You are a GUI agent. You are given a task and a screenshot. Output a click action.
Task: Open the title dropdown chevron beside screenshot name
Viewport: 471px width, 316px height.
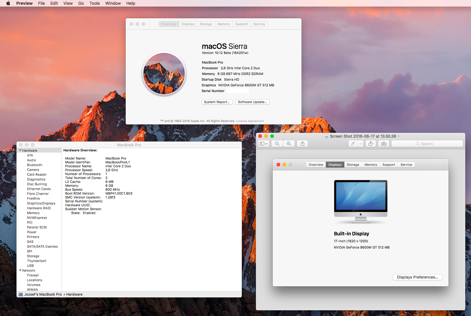pos(399,136)
